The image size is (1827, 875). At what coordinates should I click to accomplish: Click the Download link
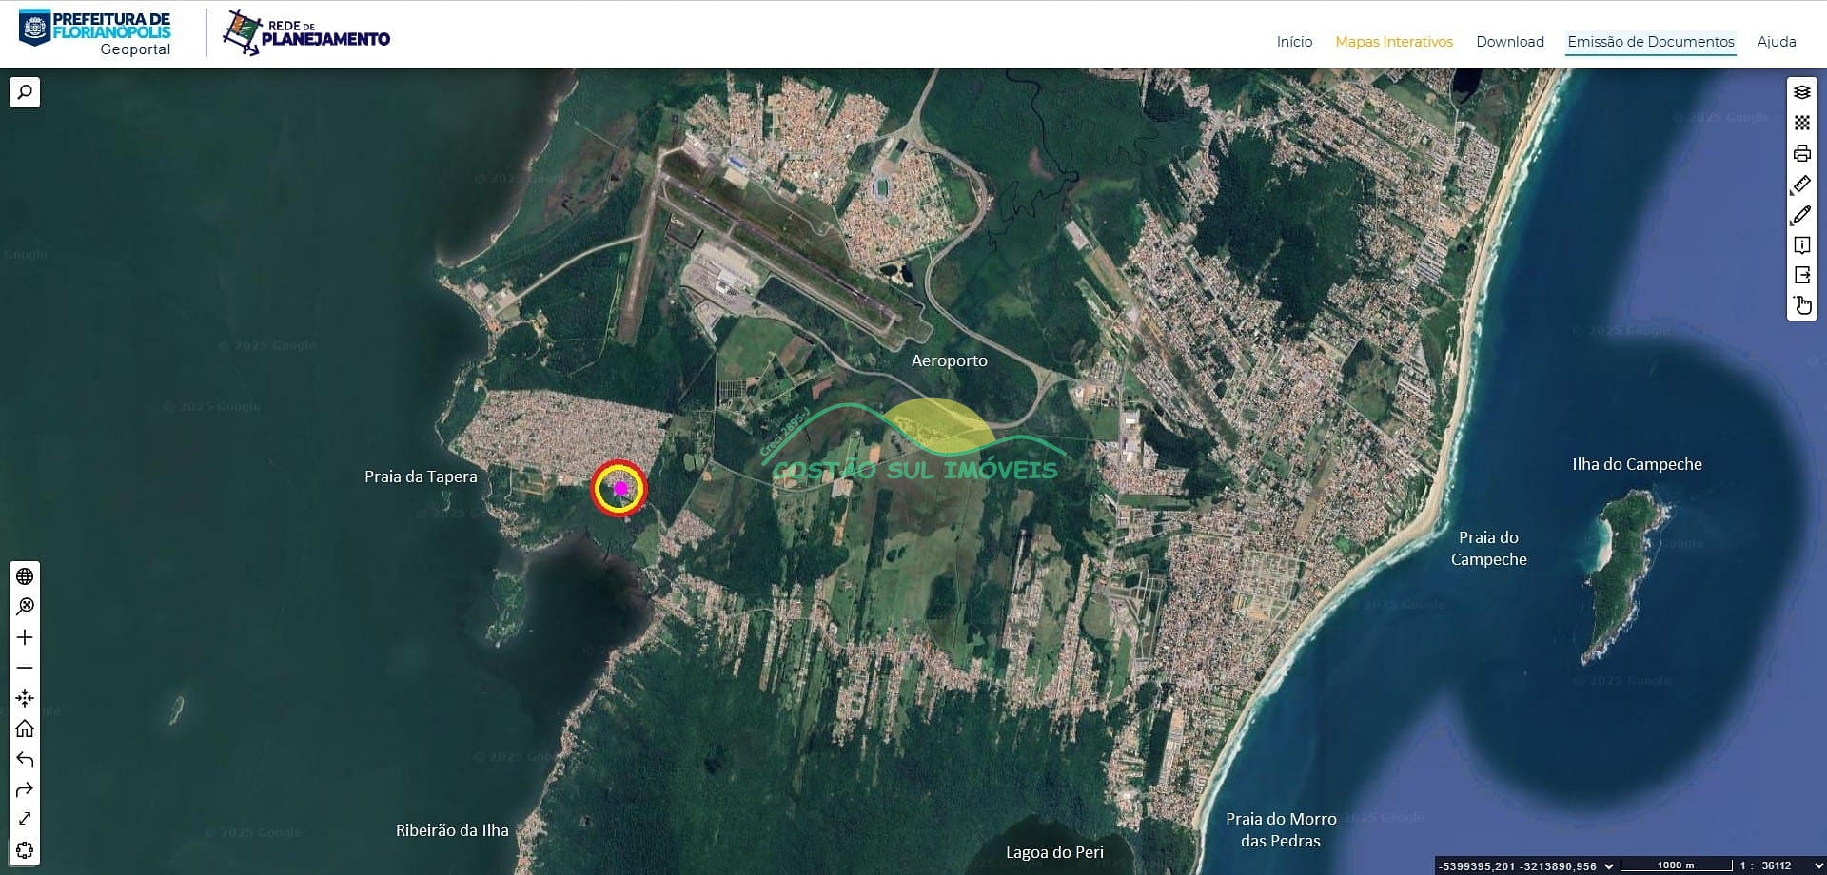point(1509,42)
